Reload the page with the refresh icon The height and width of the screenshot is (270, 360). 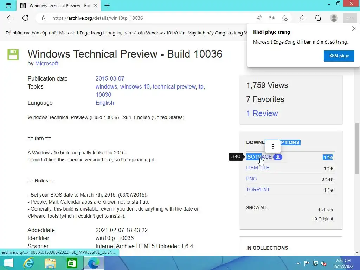(25, 18)
